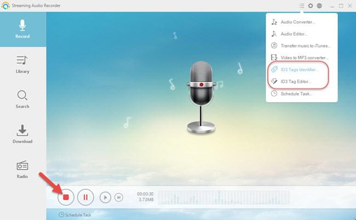Open the tools list menu icon
This screenshot has width=356, height=220.
pyautogui.click(x=302, y=5)
